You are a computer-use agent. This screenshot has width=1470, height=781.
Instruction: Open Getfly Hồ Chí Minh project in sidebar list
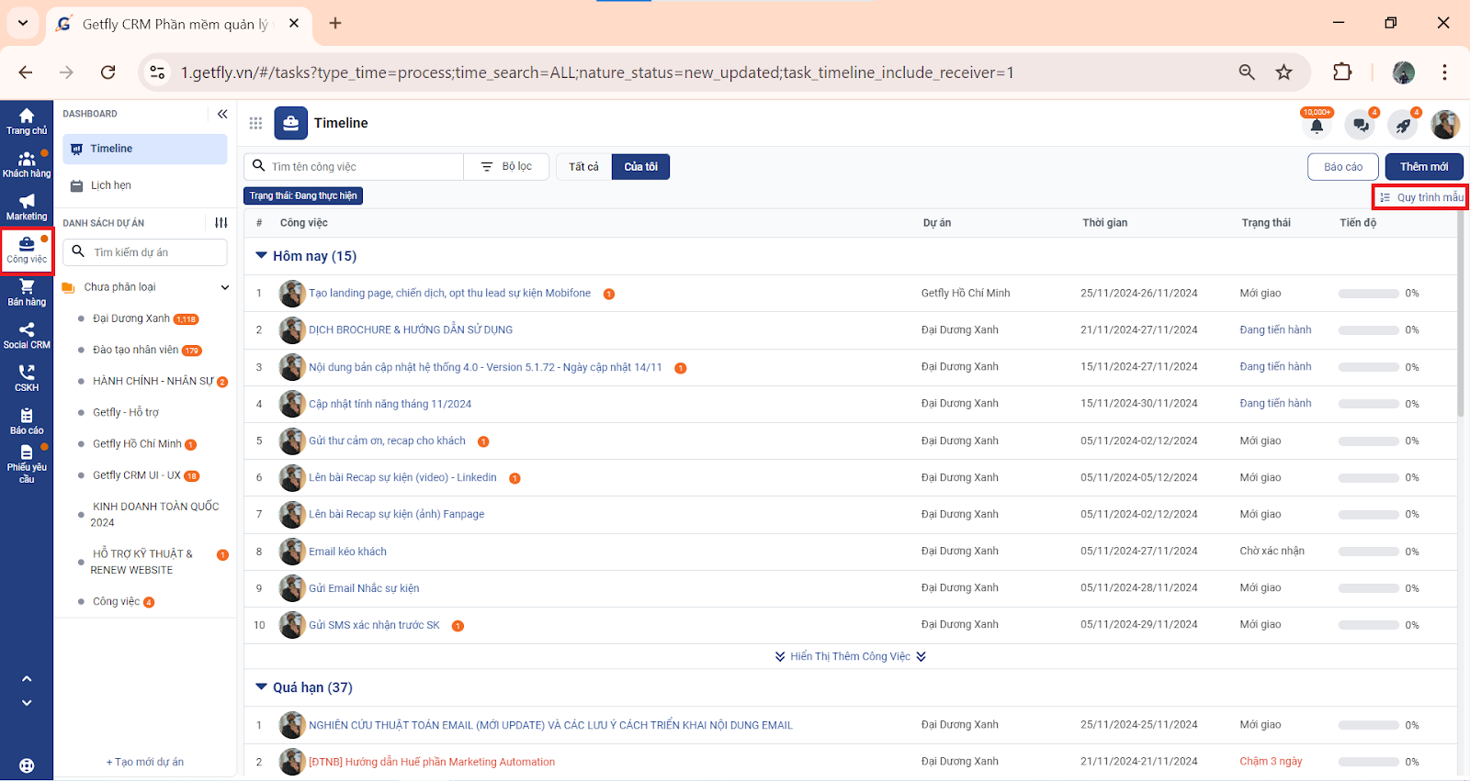click(x=137, y=443)
